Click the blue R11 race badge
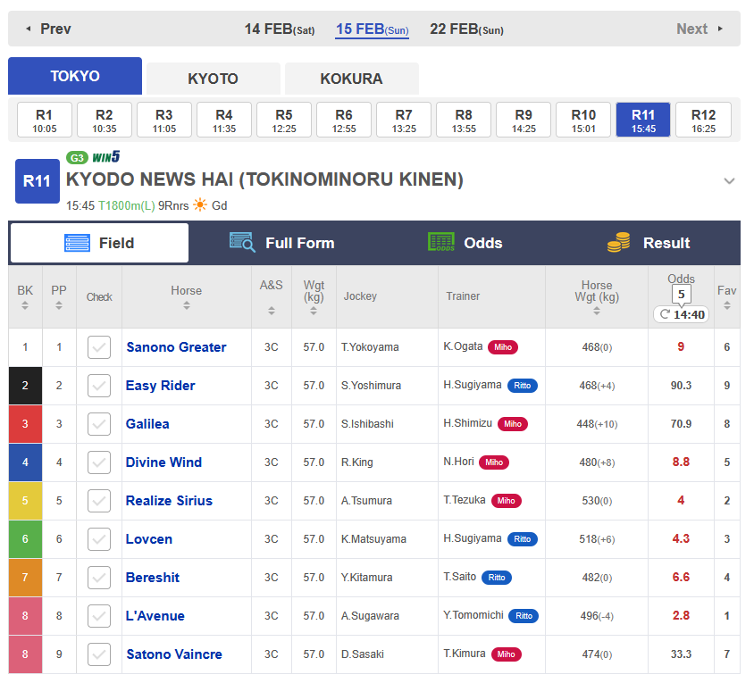Screen dimensions: 754x683 pyautogui.click(x=38, y=181)
